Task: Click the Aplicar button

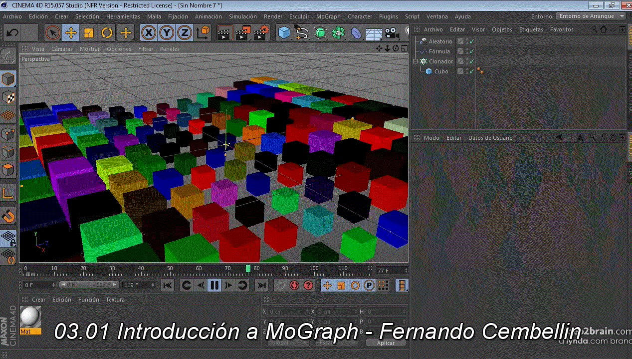Action: pos(386,343)
